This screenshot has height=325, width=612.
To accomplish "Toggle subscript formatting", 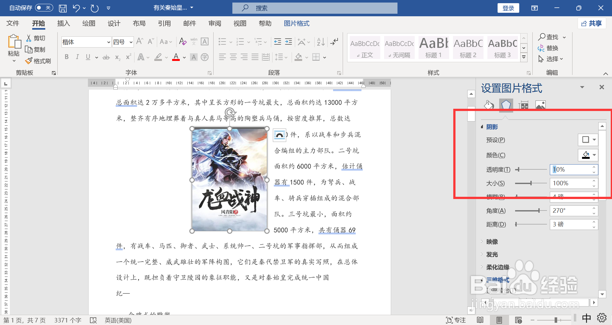I will [118, 57].
